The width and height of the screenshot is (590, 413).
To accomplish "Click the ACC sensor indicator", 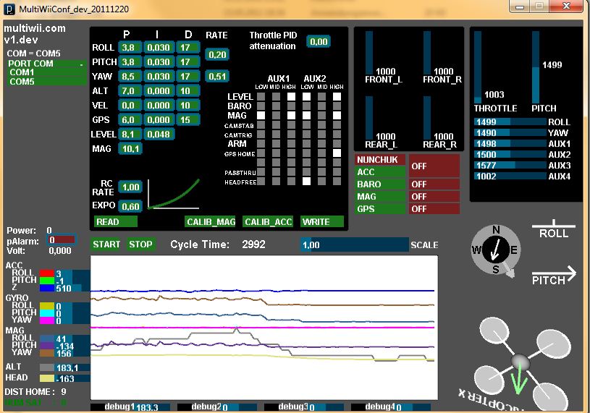I will click(x=379, y=172).
